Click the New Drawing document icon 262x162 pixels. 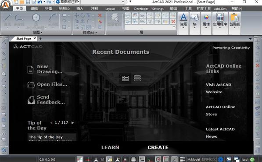tap(30, 70)
